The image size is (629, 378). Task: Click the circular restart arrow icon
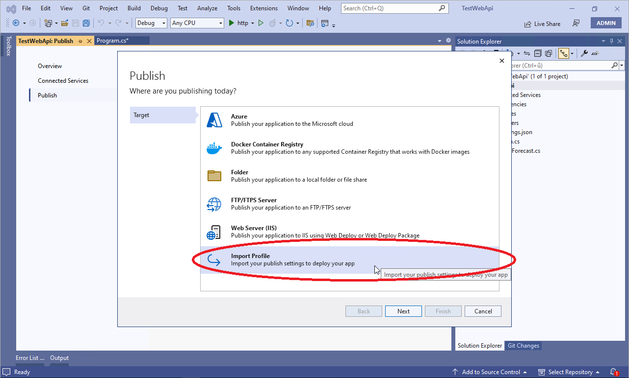click(x=289, y=23)
